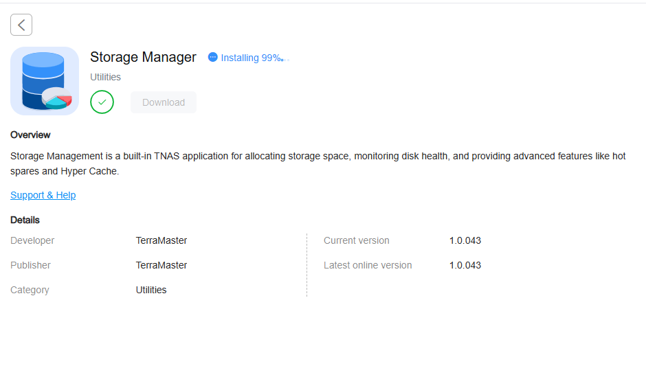Click the Utilities value beside Category
Screen dimensions: 646x377
(151, 290)
